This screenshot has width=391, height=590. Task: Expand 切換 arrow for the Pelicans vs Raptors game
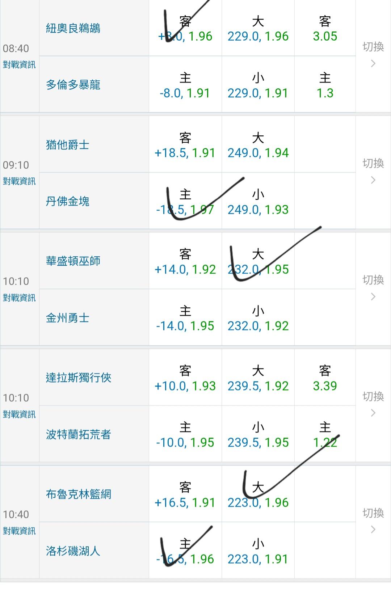pos(373,55)
